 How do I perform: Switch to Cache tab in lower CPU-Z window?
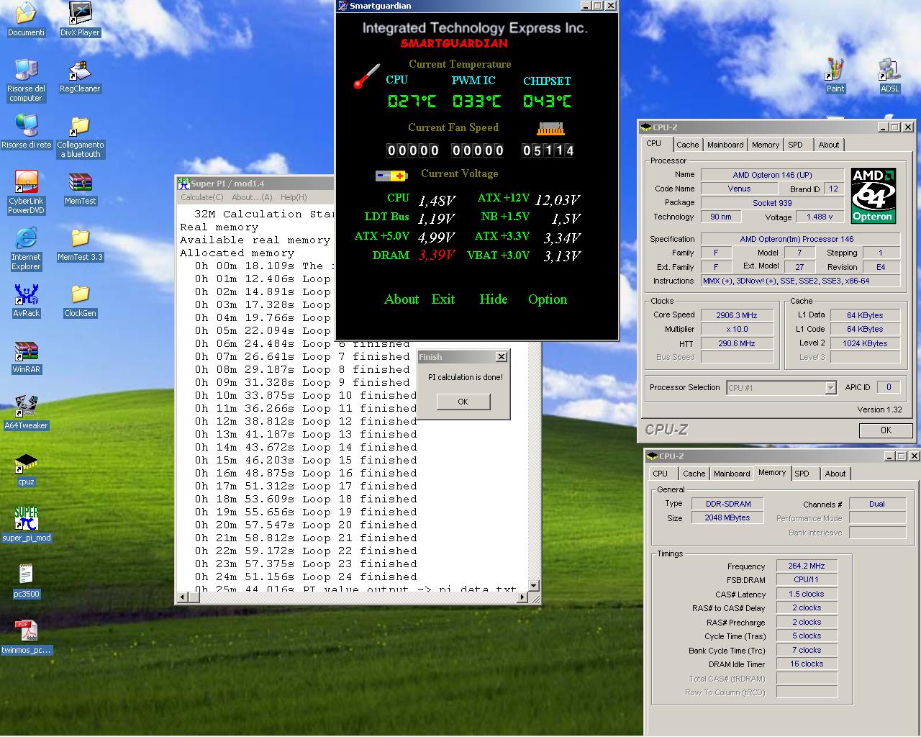pyautogui.click(x=694, y=474)
